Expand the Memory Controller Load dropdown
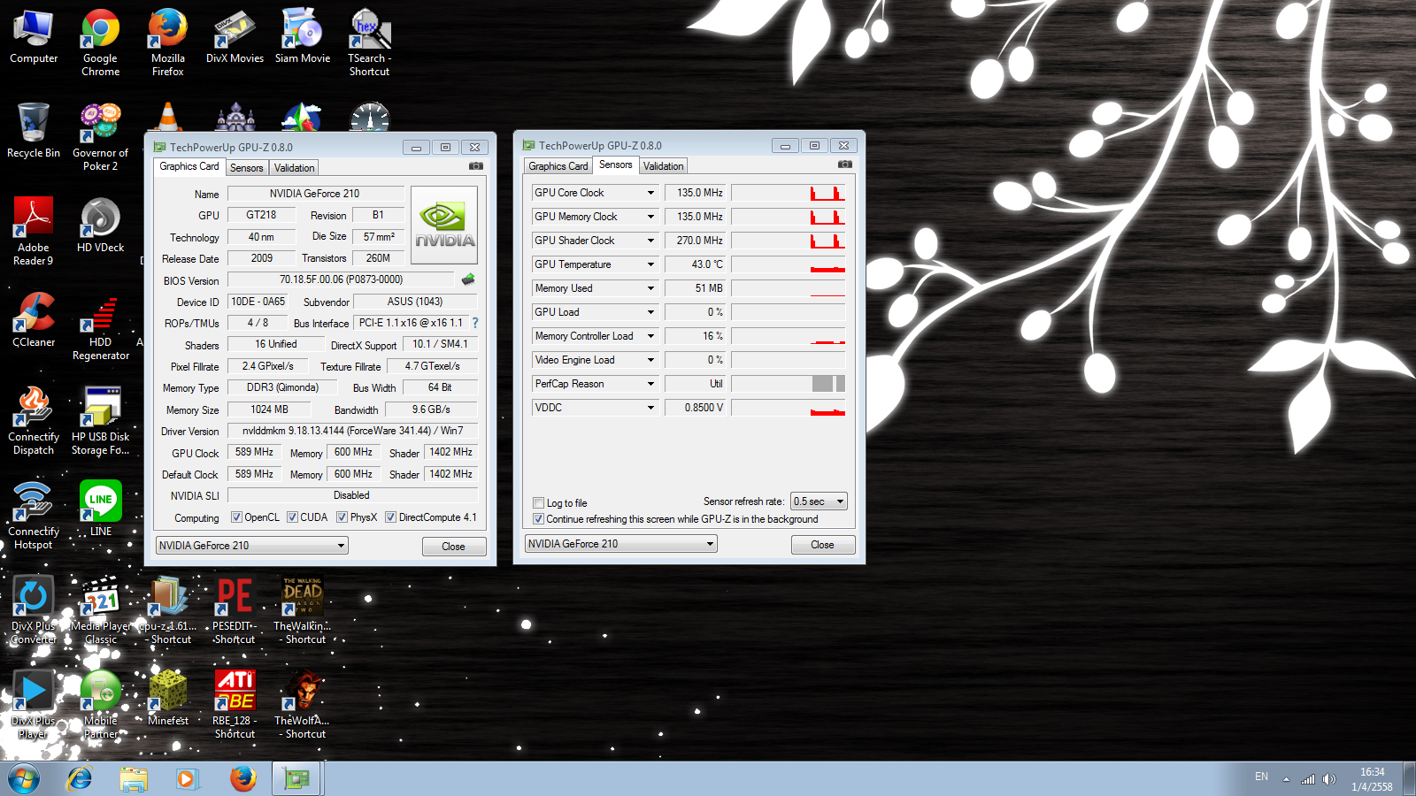This screenshot has width=1416, height=796. point(650,336)
